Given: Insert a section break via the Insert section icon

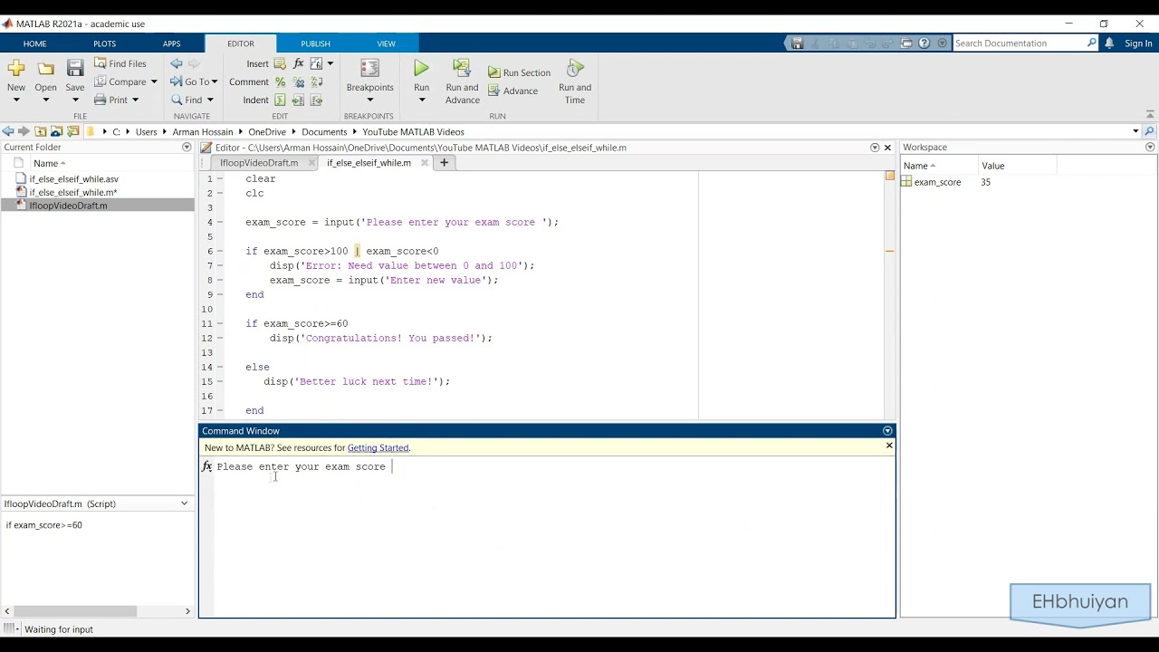Looking at the screenshot, I should point(280,63).
